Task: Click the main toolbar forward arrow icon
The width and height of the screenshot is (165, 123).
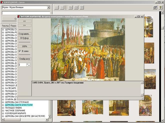Action: [x=62, y=7]
